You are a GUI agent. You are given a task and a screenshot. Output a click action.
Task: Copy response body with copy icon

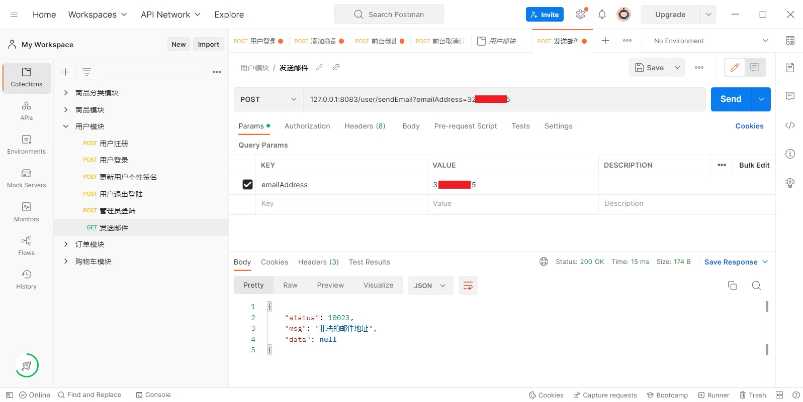732,286
